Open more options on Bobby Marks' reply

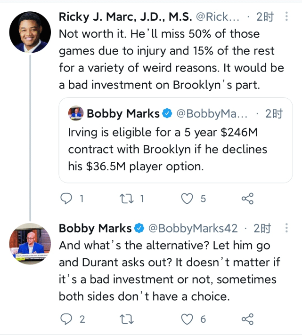pos(287,229)
